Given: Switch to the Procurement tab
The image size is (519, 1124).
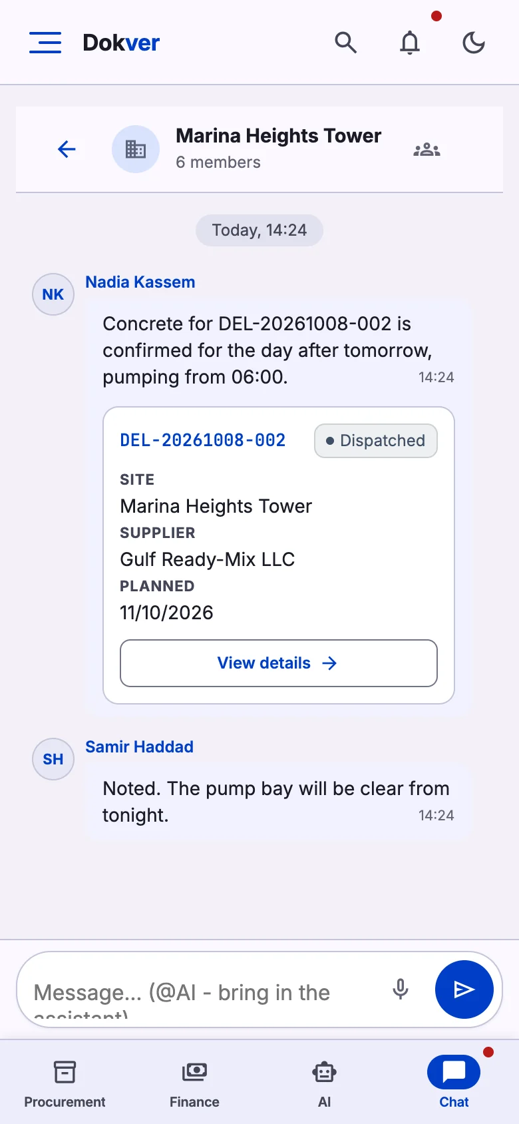Looking at the screenshot, I should 65,1083.
